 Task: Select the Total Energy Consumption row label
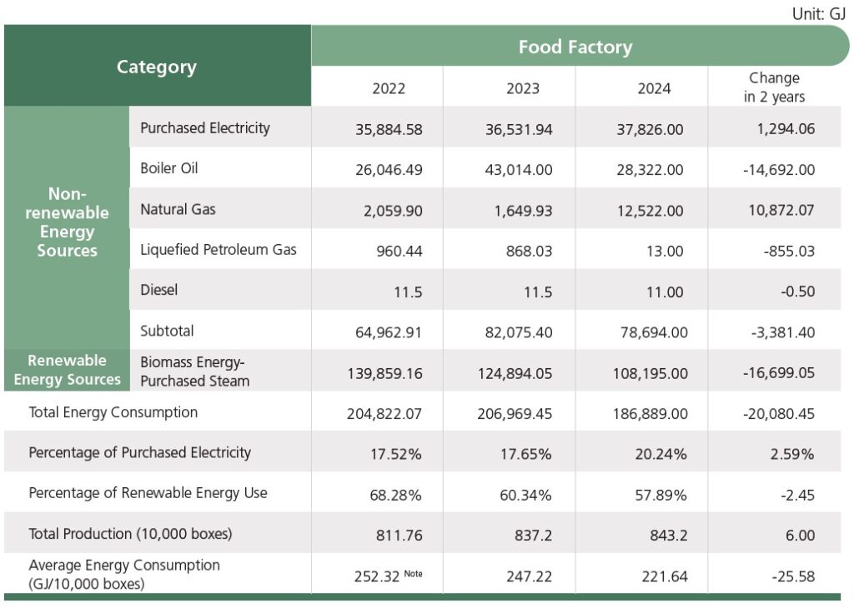[113, 412]
